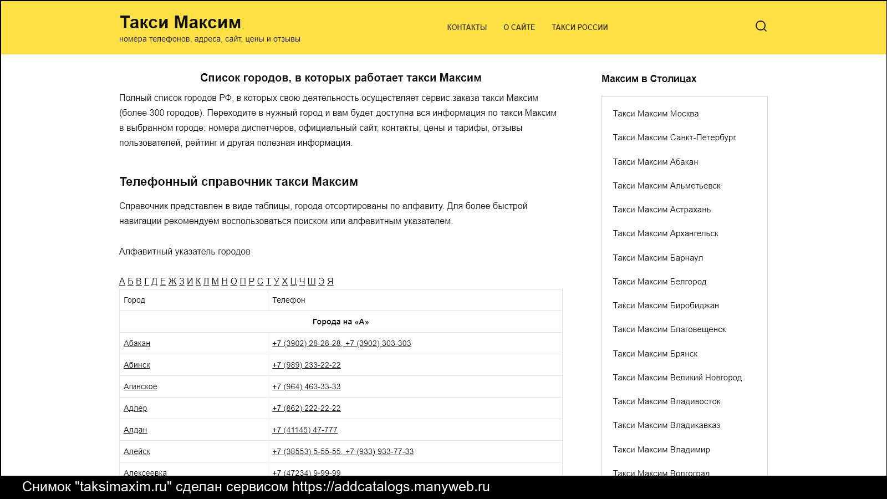Jump to cities starting with letter Я

pyautogui.click(x=330, y=281)
